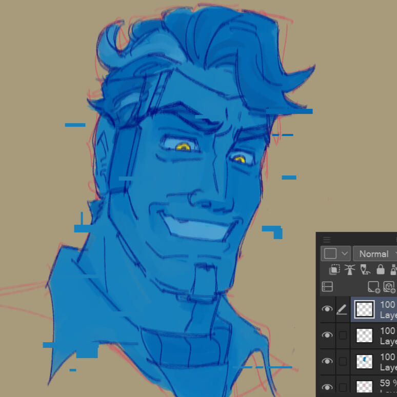The width and height of the screenshot is (397, 397).
Task: Tick the checkbox on blue-thumbnail layer
Action: (x=343, y=361)
